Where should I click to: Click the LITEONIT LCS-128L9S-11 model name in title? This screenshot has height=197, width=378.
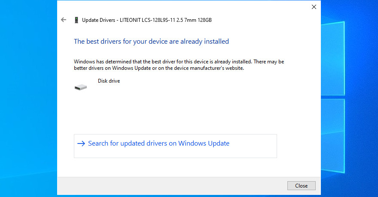[x=147, y=20]
